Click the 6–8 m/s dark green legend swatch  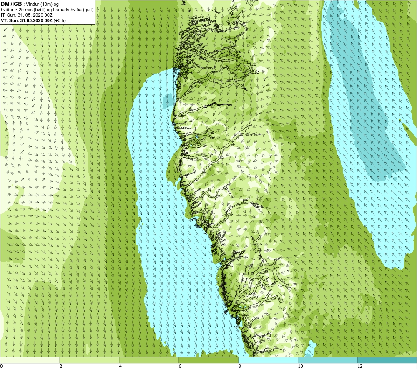(208, 360)
